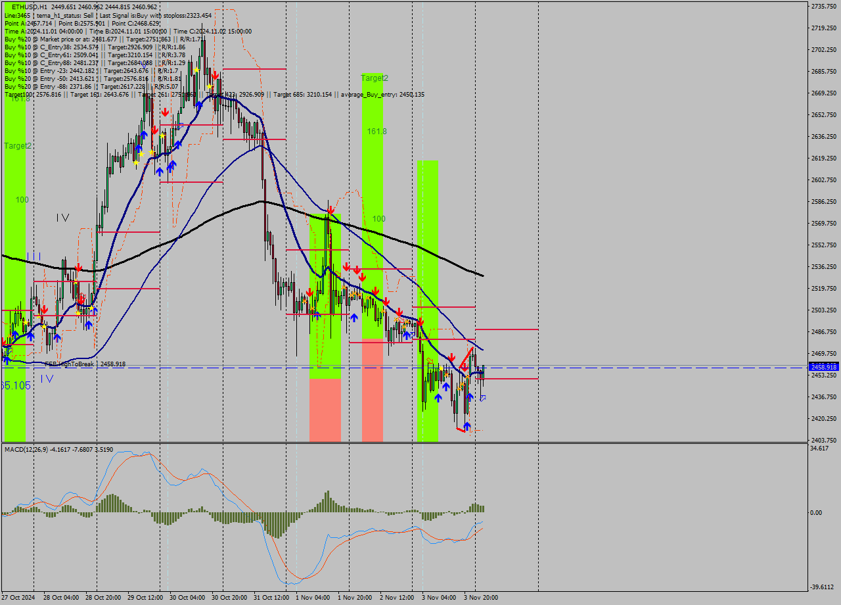The height and width of the screenshot is (605, 841).
Task: Click the blue up arrow at the chart's lowest low
Action: [466, 427]
